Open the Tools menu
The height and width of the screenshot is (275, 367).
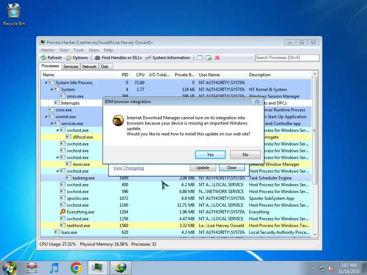[x=78, y=50]
